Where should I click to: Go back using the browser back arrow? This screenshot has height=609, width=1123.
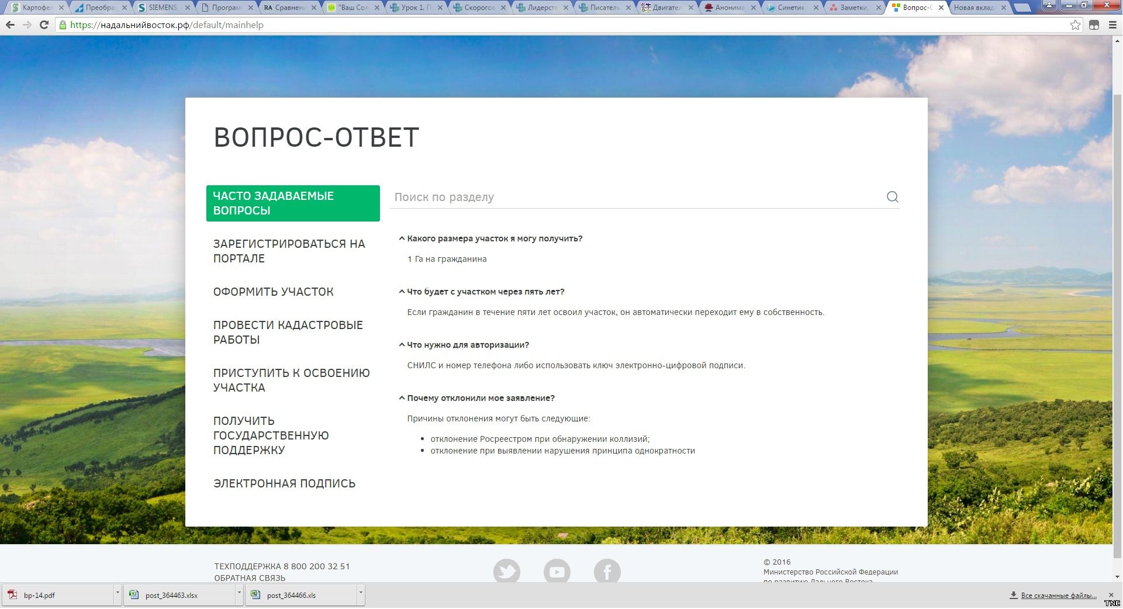(x=10, y=25)
